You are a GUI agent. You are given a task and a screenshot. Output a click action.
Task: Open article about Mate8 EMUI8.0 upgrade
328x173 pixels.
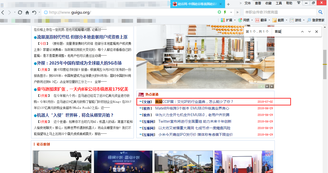[x=192, y=108]
